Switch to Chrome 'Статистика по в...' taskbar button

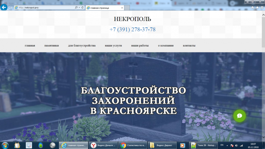[133, 145]
